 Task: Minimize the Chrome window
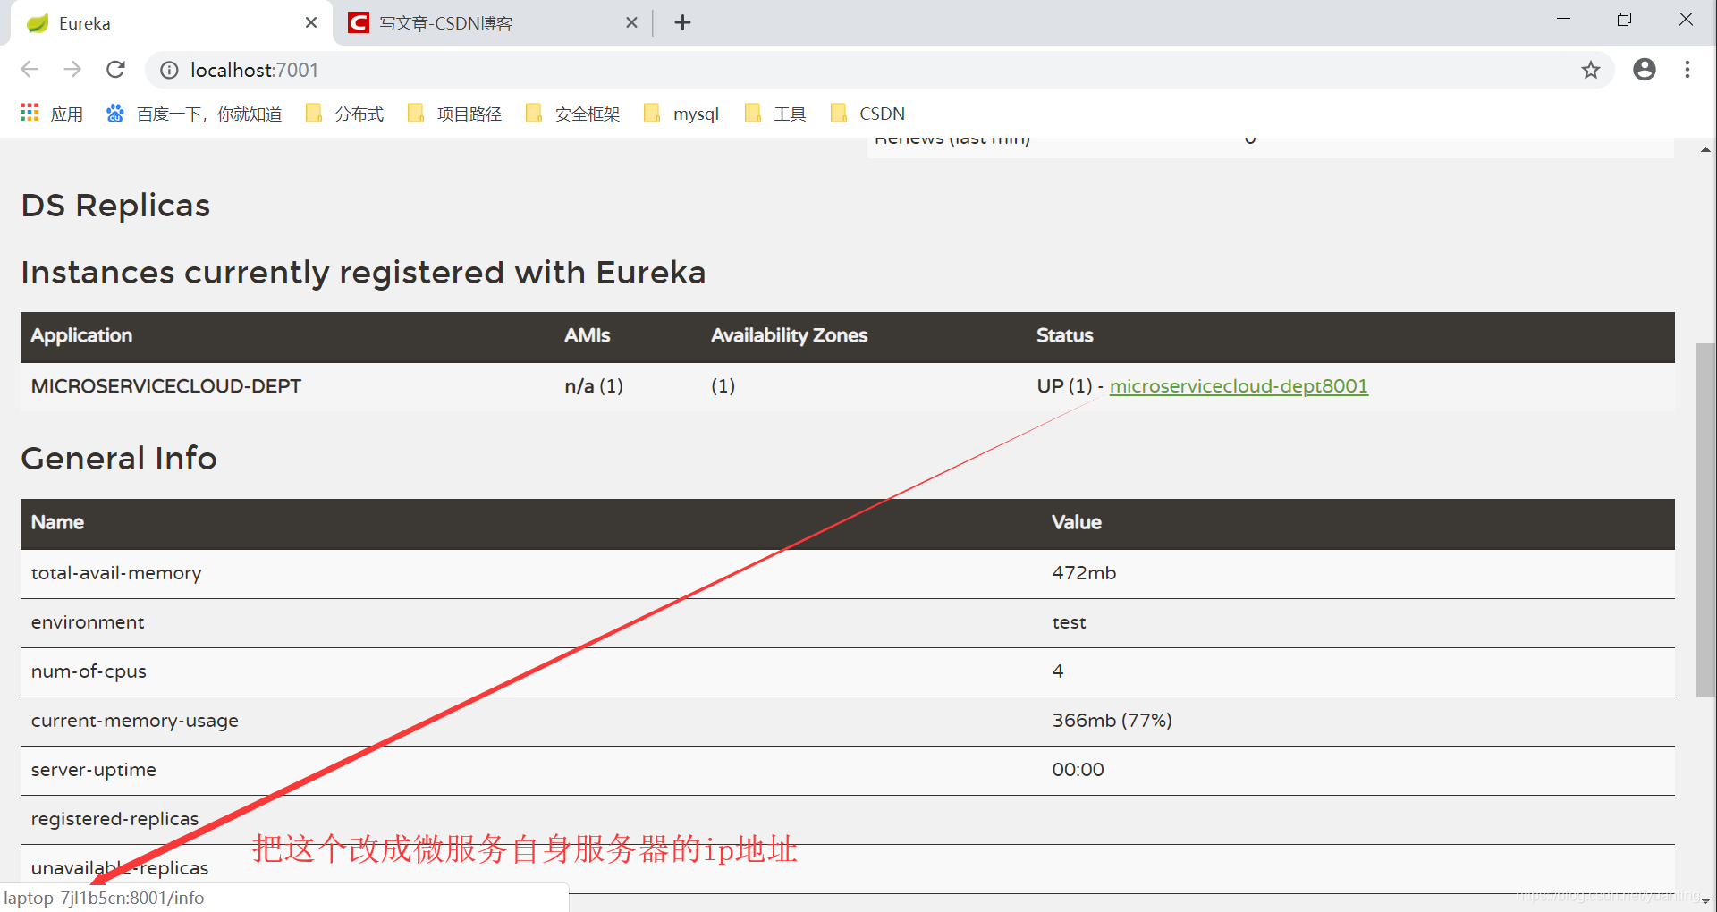[1563, 20]
